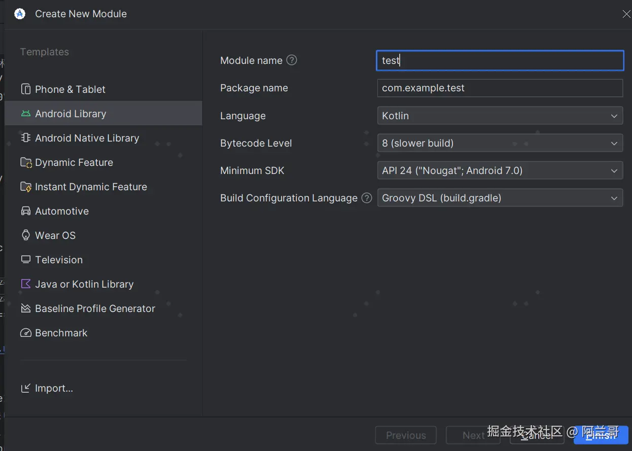
Task: Click the Module name label
Action: coord(251,60)
